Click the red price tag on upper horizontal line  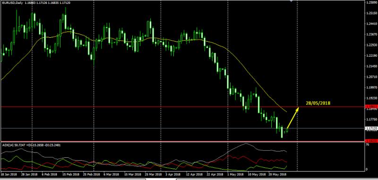pos(371,106)
